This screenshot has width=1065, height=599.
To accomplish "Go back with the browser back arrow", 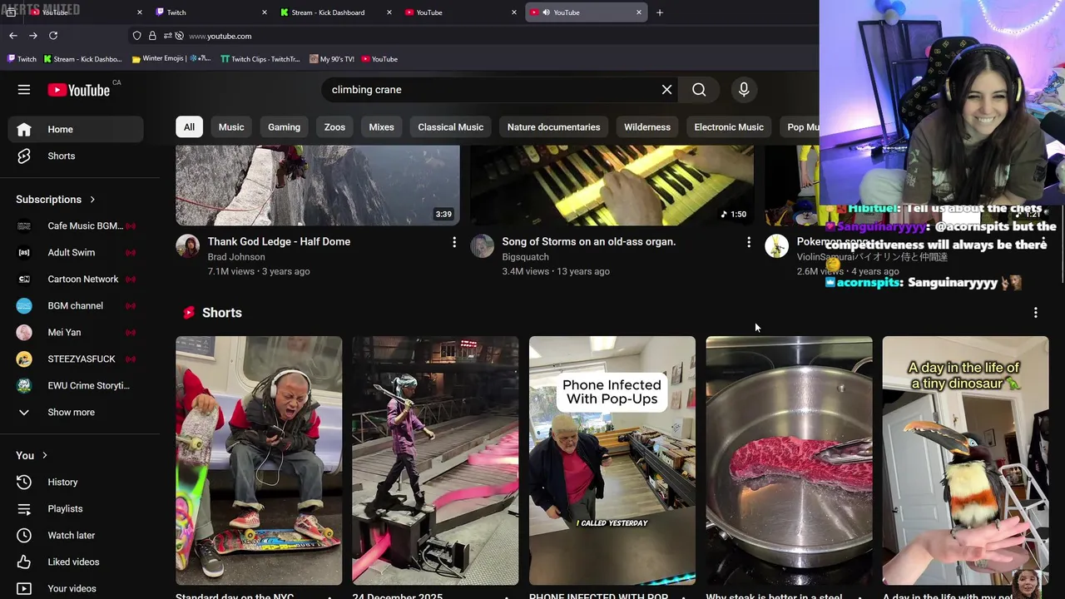I will [x=13, y=36].
